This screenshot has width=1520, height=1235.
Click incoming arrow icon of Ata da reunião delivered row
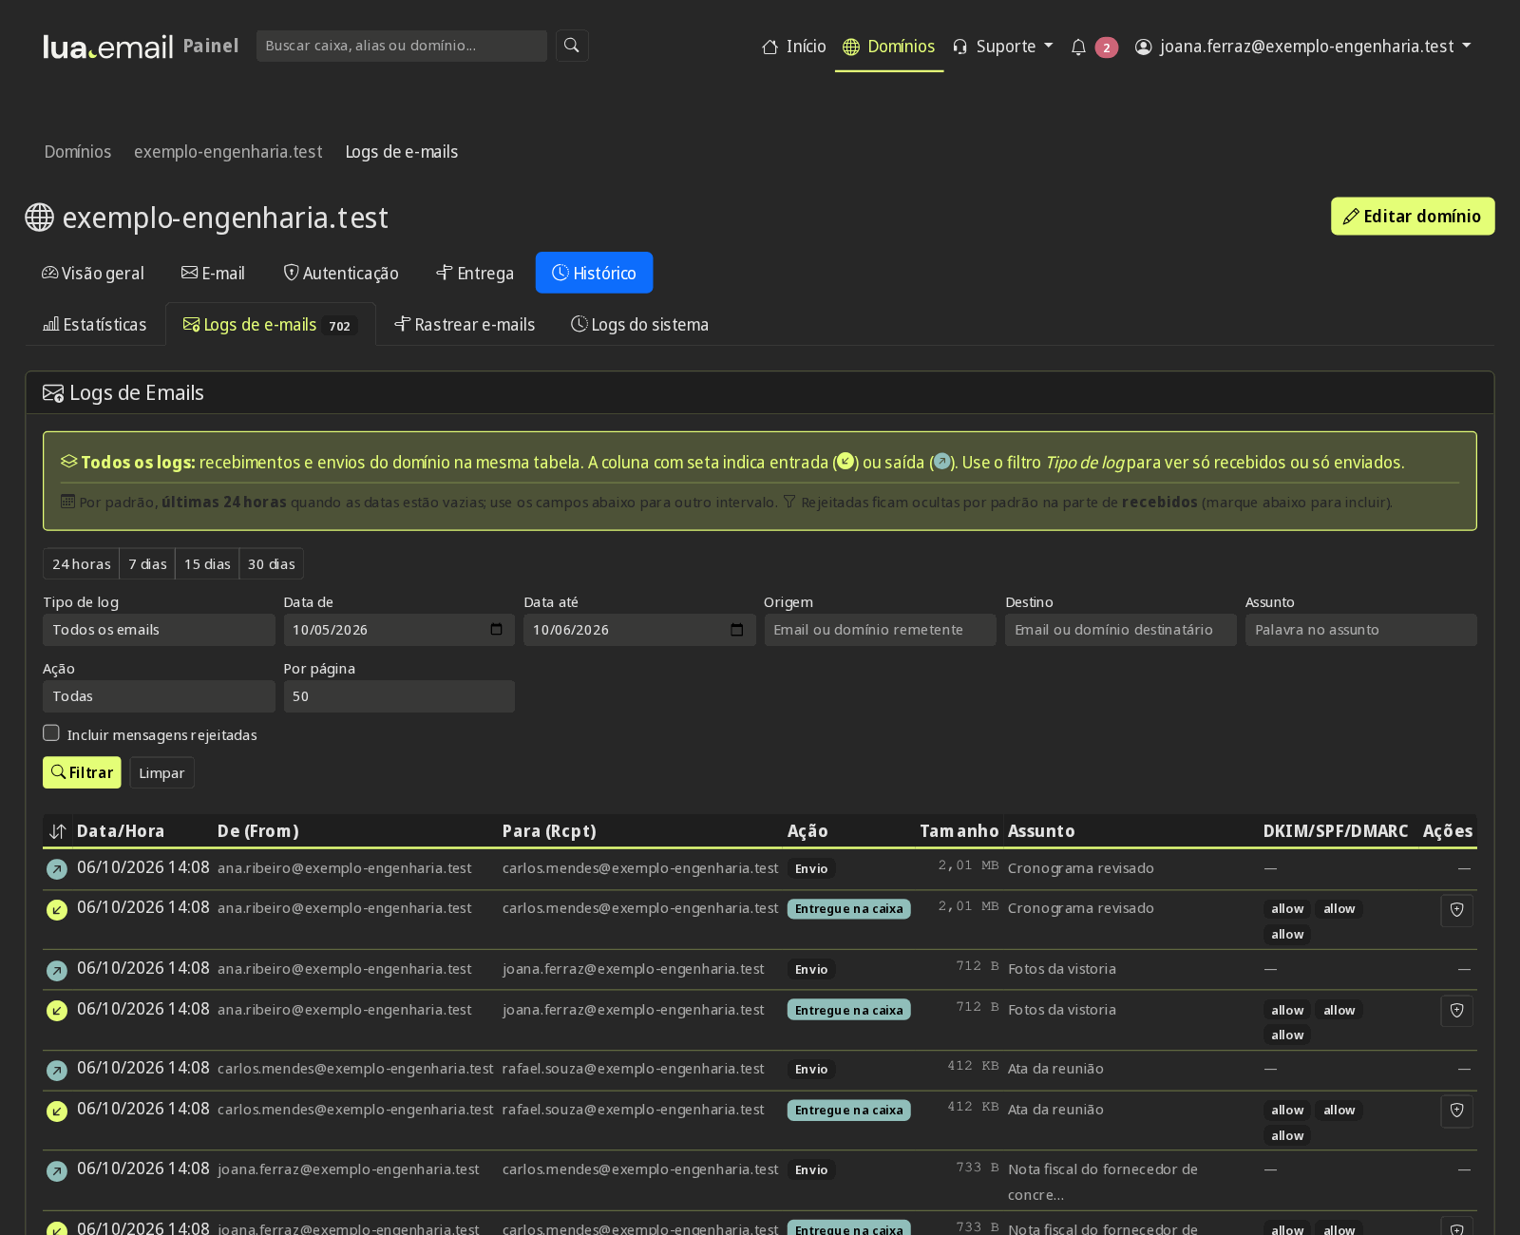coord(57,1111)
